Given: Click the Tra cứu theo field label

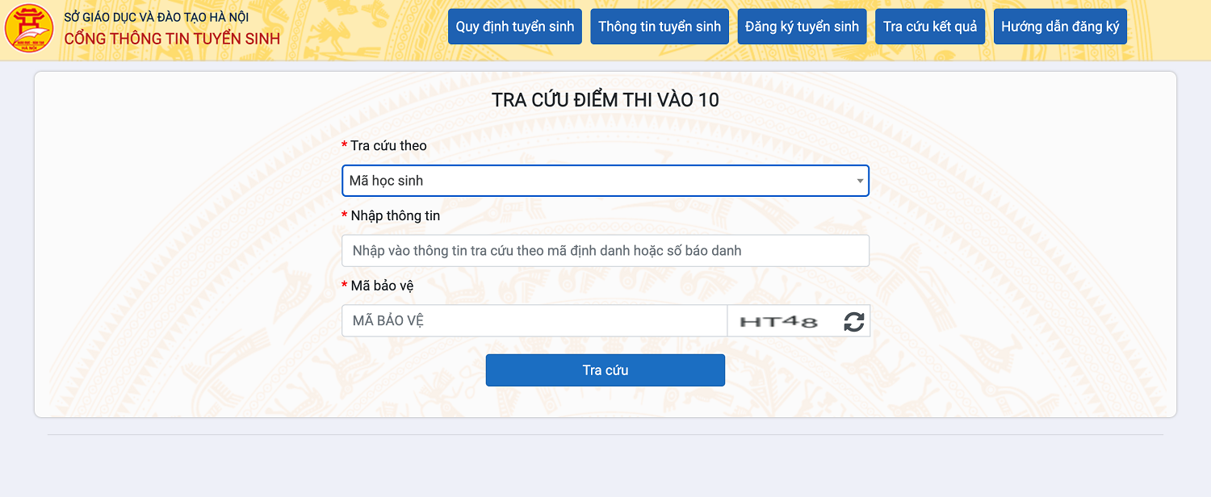Looking at the screenshot, I should pos(388,146).
